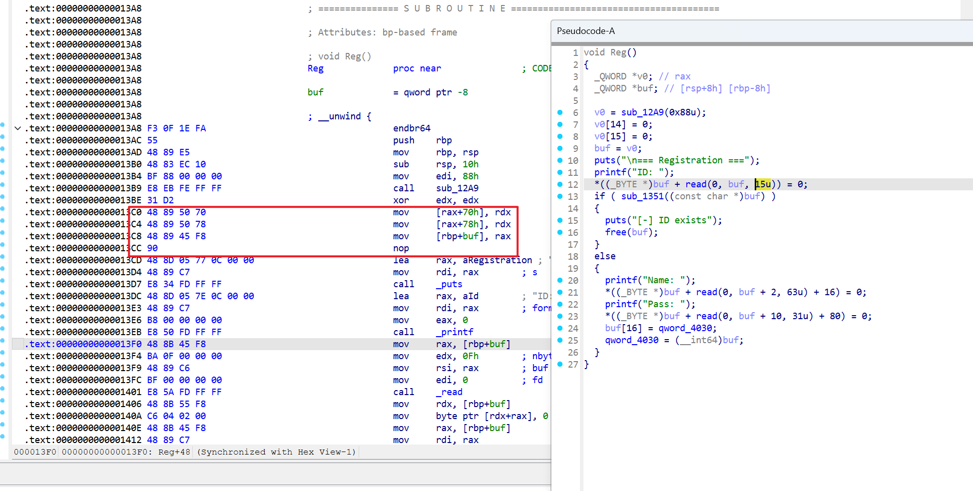Select the Pseudocode-A tab
This screenshot has height=491, width=973.
(585, 31)
